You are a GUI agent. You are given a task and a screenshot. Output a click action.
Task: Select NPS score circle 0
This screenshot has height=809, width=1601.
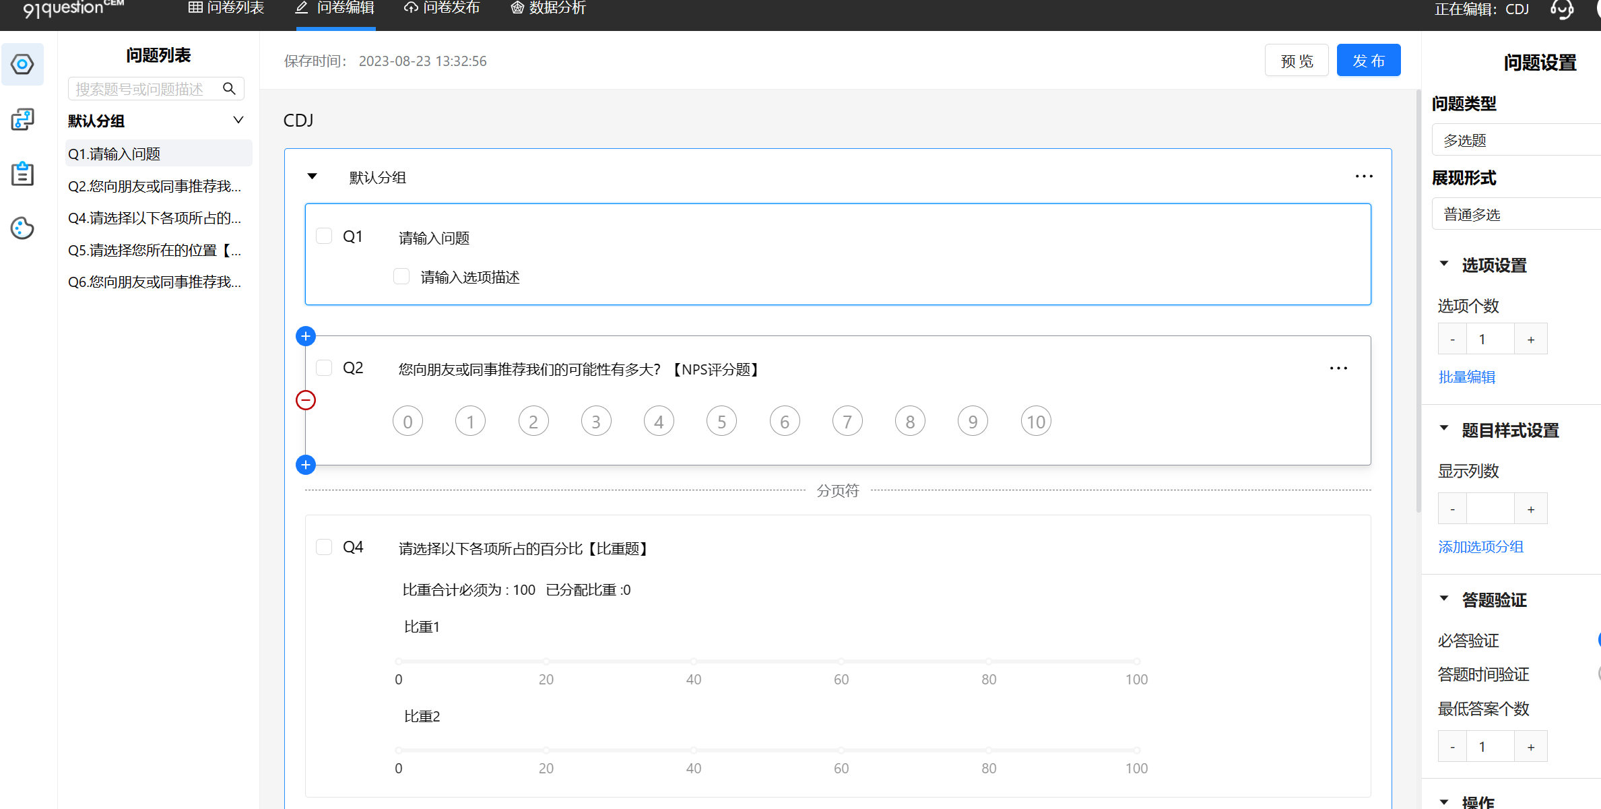[x=407, y=422]
